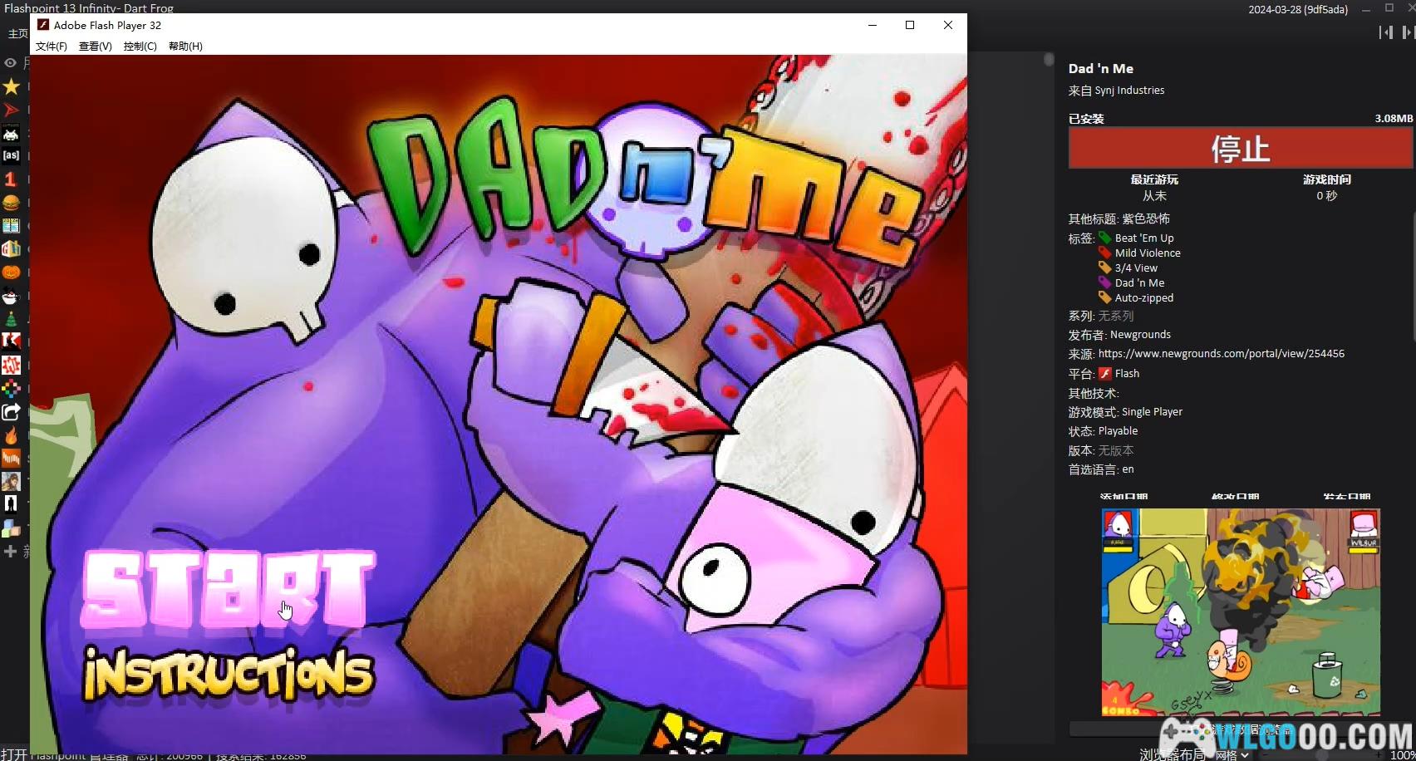Open the 查看(V) view menu
Viewport: 1416px width, 761px height.
point(95,47)
